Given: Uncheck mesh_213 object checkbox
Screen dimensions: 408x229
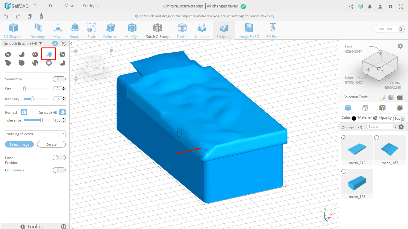Looking at the screenshot, I should [x=344, y=138].
